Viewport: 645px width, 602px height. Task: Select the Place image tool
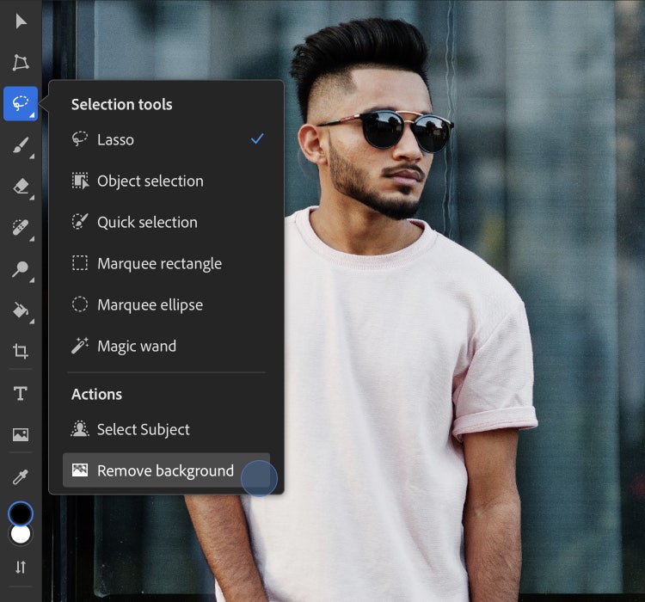pyautogui.click(x=21, y=434)
